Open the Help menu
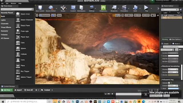 tap(20, 3)
